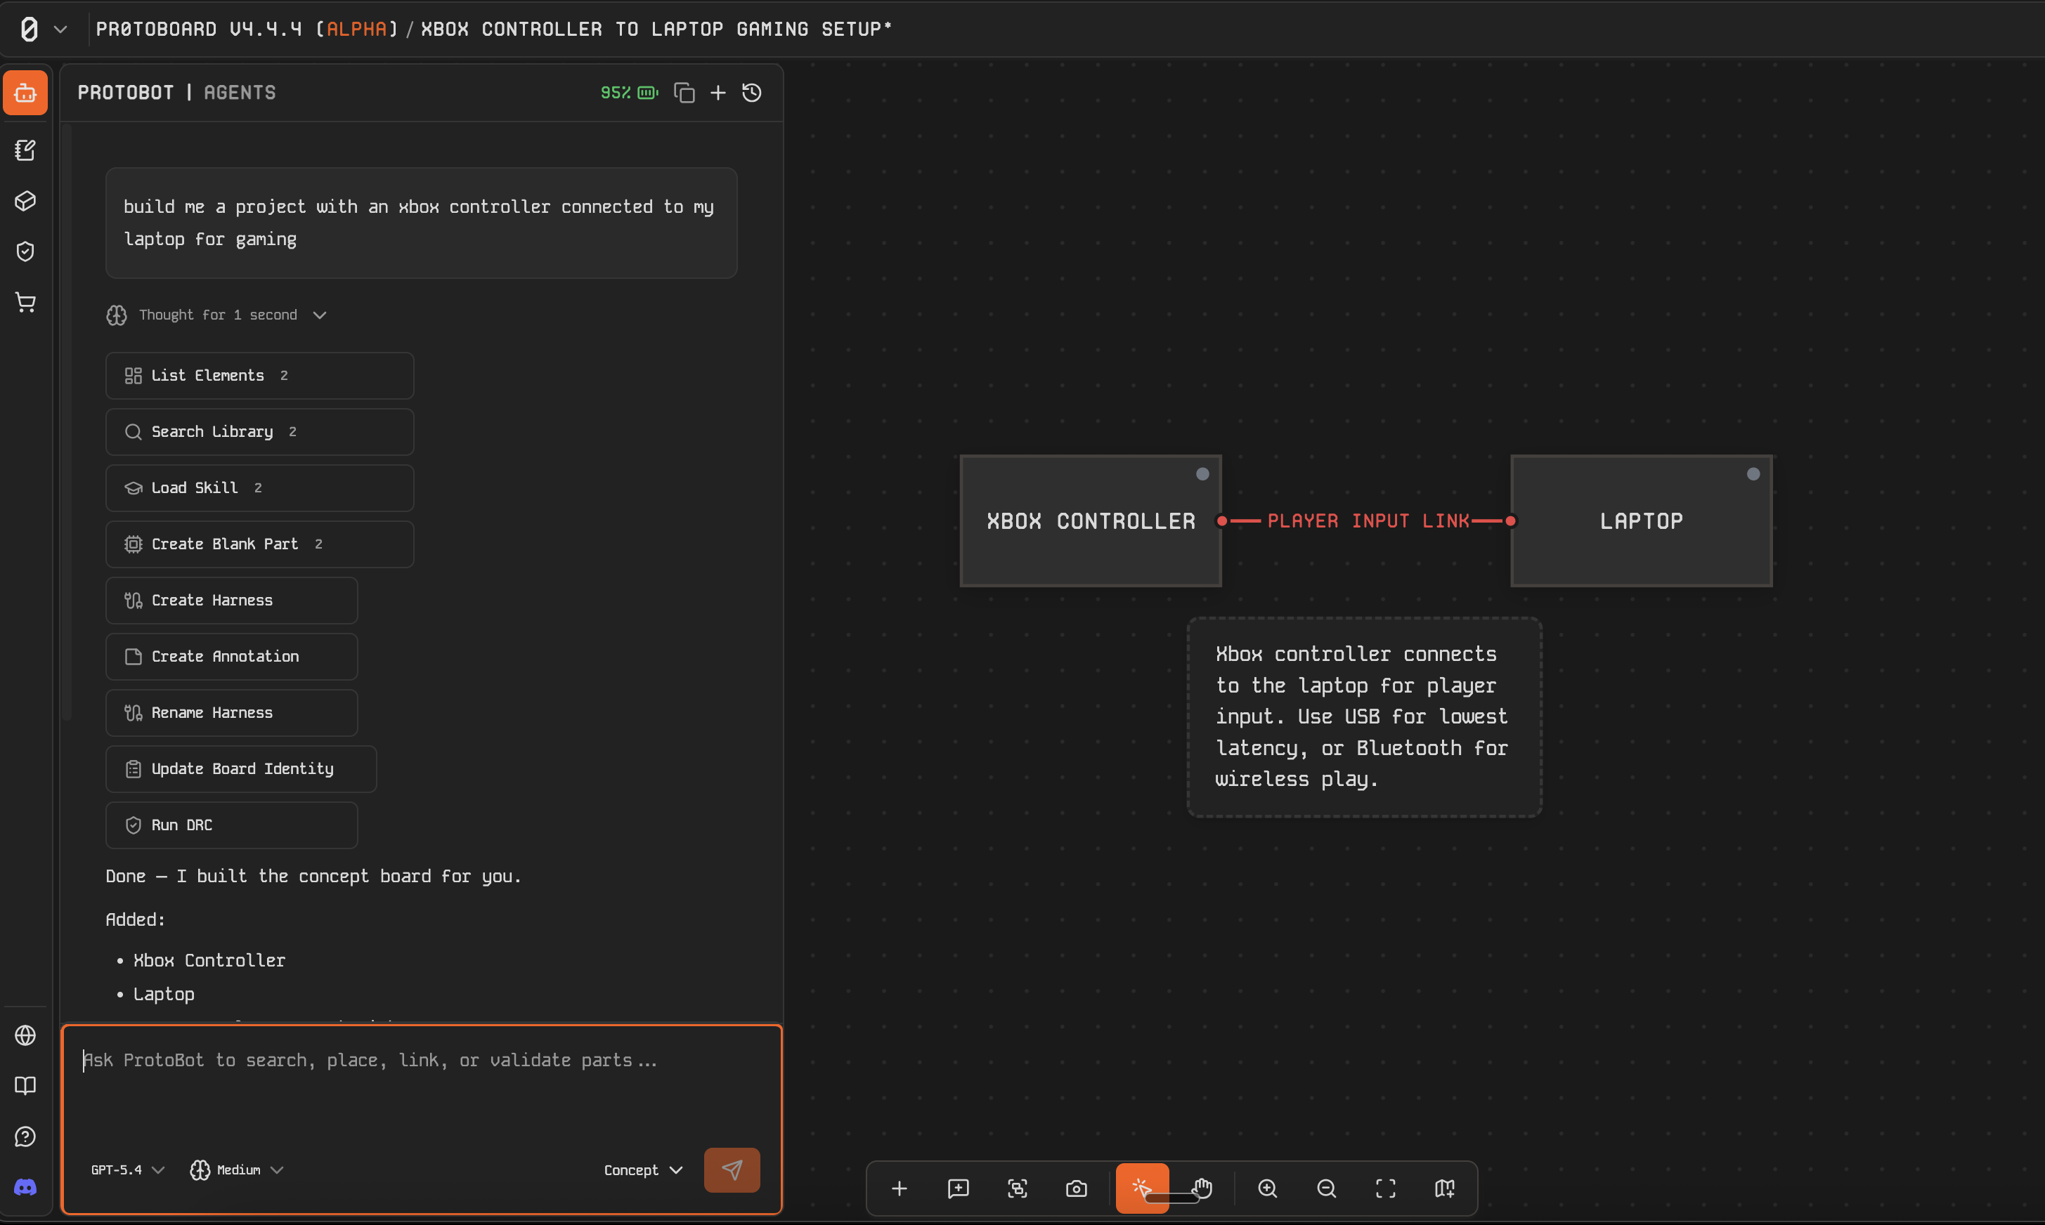Click the add element plus in canvas toolbar
The image size is (2045, 1225).
pos(900,1188)
